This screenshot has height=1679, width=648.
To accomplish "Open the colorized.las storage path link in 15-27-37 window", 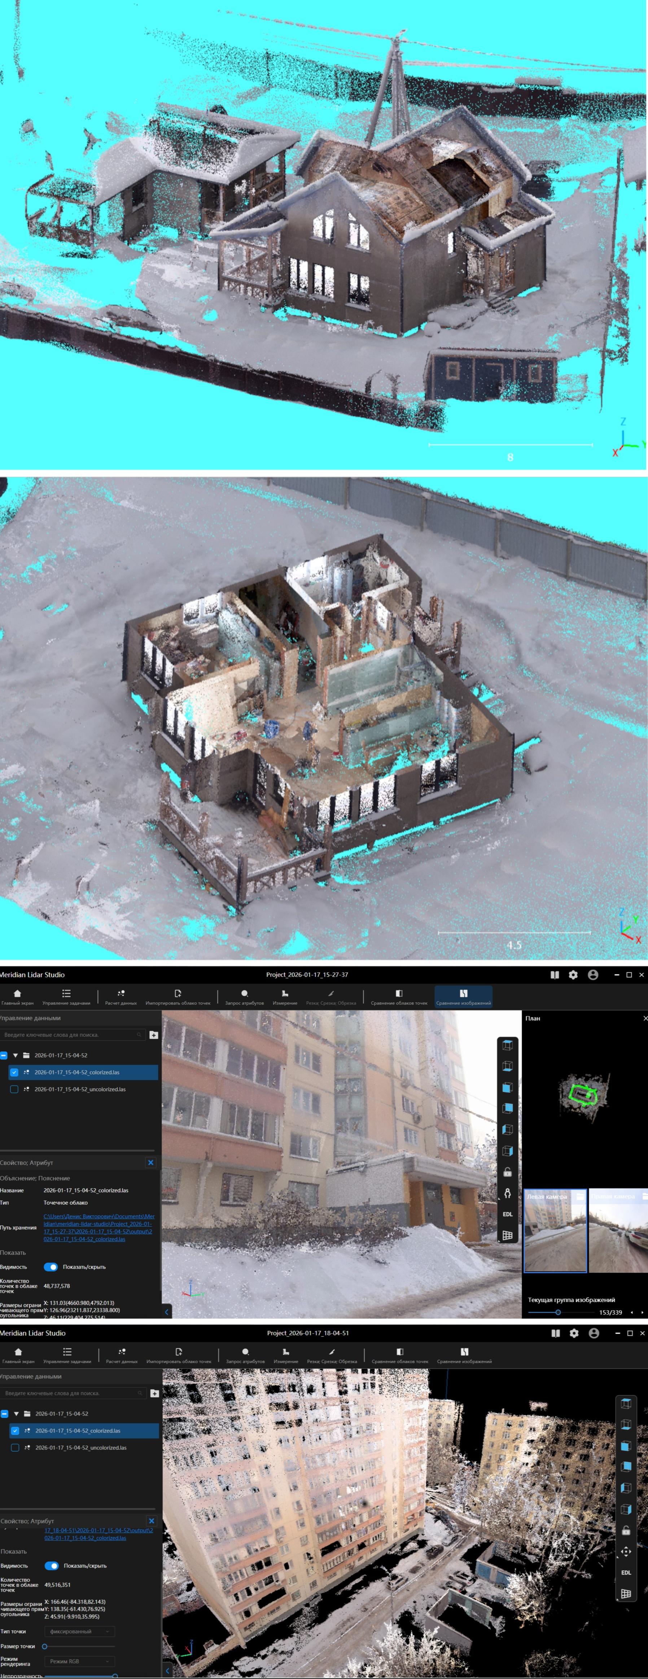I will (98, 1228).
